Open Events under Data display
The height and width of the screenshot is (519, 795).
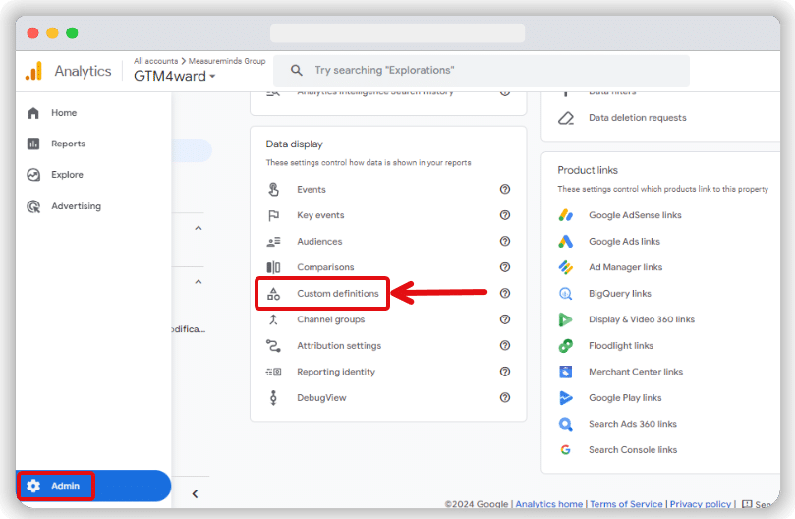tap(312, 190)
